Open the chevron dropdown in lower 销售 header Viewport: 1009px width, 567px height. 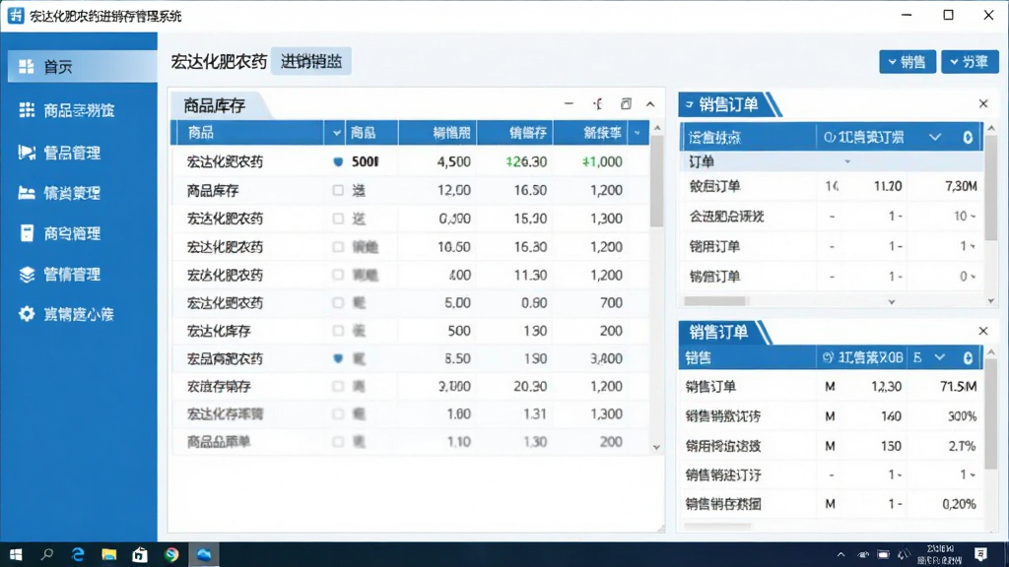click(939, 357)
